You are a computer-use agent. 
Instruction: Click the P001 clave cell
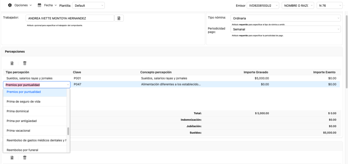78,78
